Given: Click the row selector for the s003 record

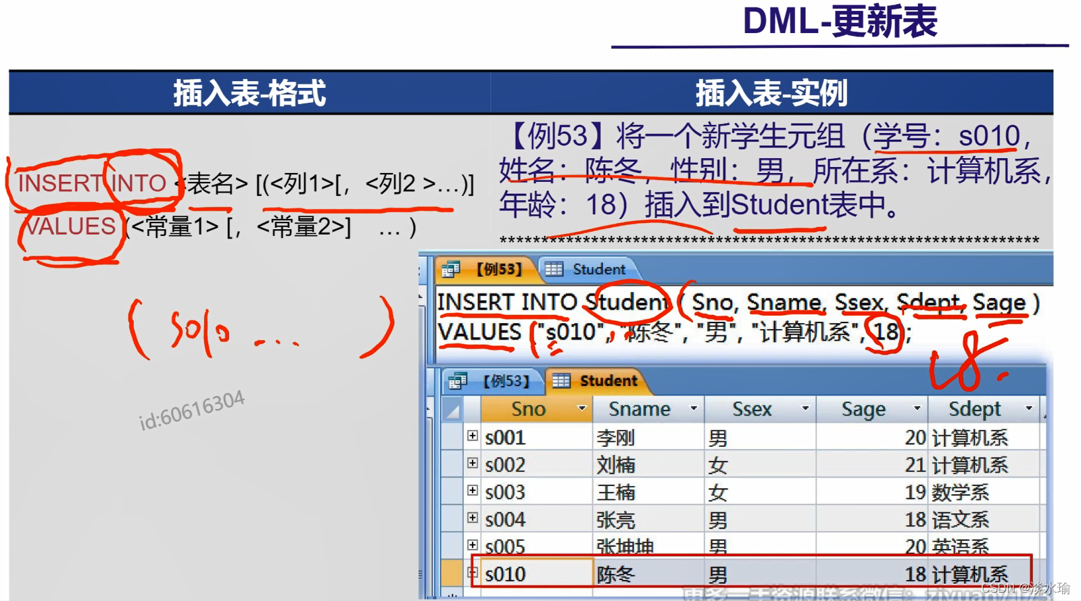Looking at the screenshot, I should pyautogui.click(x=452, y=492).
